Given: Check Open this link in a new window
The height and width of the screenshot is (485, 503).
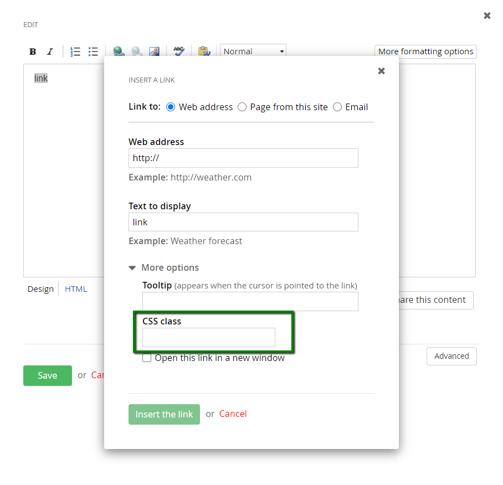Looking at the screenshot, I should (147, 358).
